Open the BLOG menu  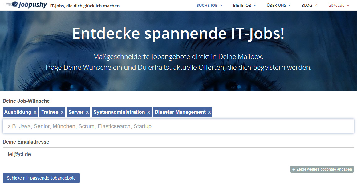(x=309, y=6)
